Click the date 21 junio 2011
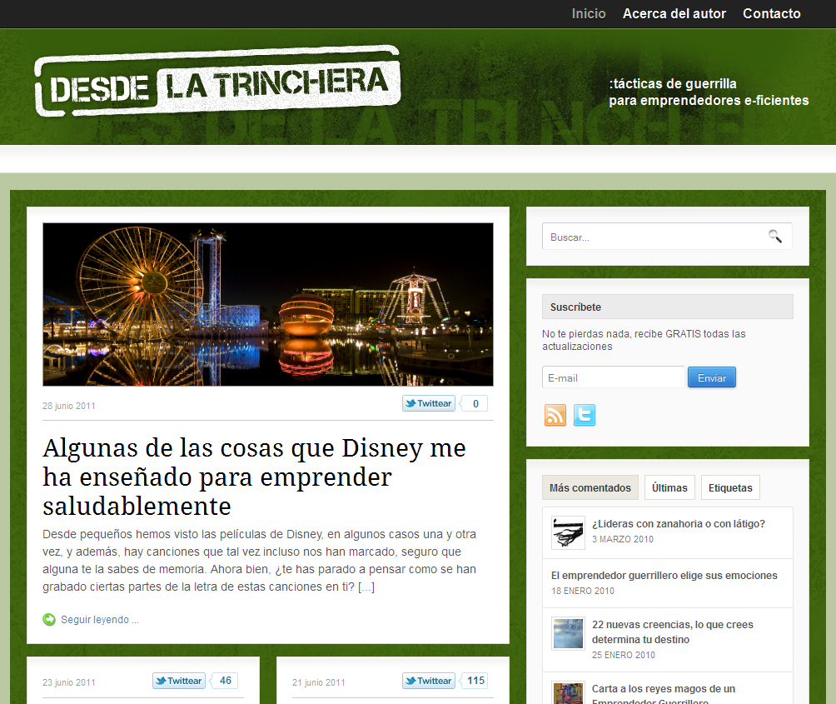Image resolution: width=836 pixels, height=704 pixels. pyautogui.click(x=318, y=682)
